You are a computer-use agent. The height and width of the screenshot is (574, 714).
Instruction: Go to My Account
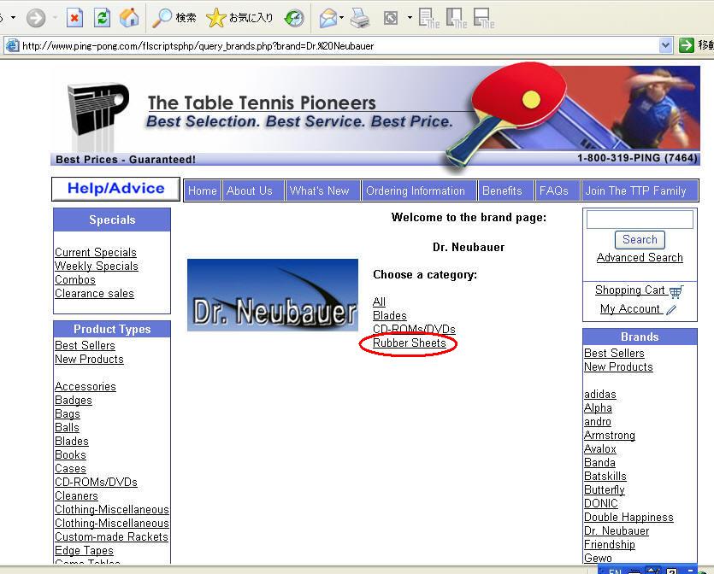[629, 309]
